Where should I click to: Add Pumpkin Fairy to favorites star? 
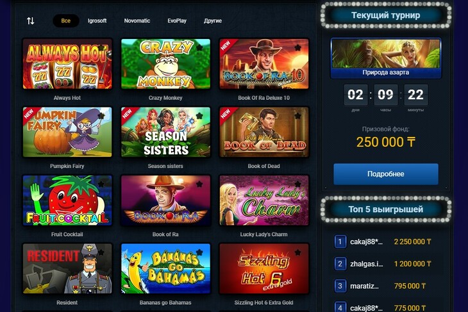[101, 116]
